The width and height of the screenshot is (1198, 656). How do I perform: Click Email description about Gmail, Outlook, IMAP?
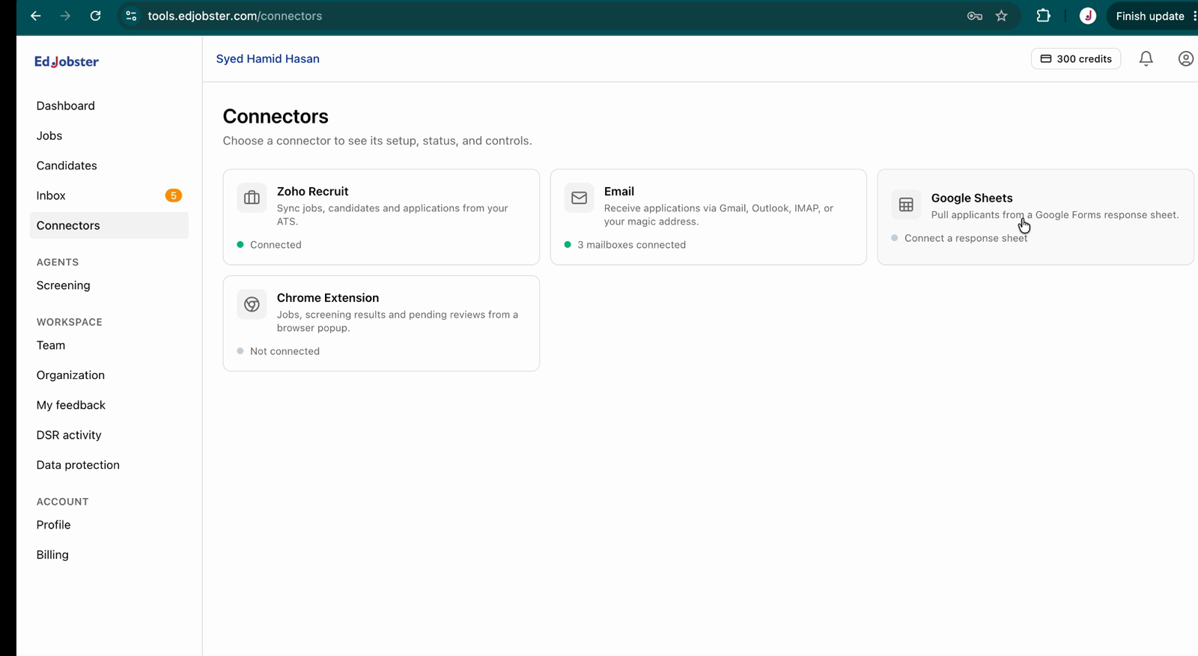(719, 215)
